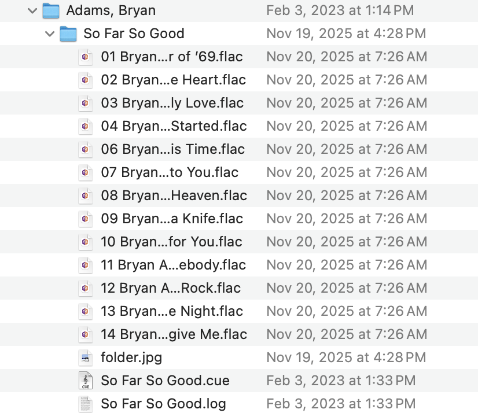The image size is (478, 413).
Task: Click the FLAC icon of track 14
Action: 86,334
